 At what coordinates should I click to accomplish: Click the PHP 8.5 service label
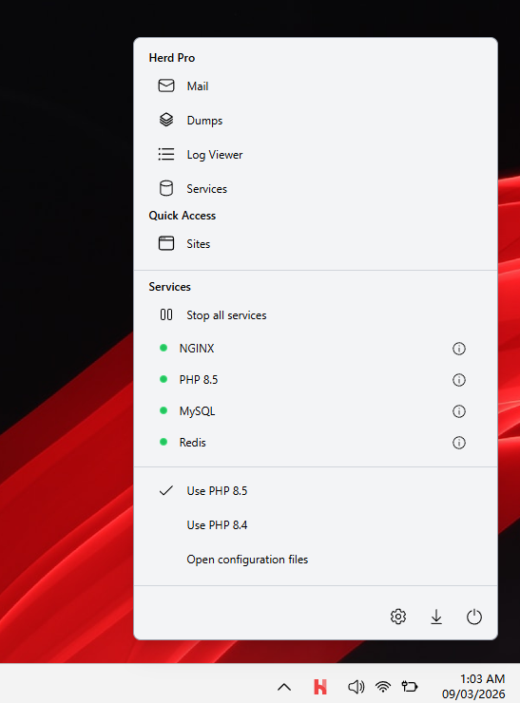(199, 380)
